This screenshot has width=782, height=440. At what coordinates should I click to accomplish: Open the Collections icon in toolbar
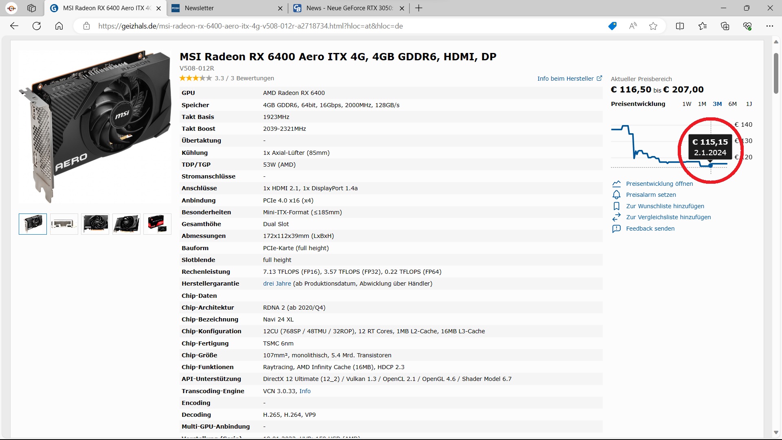pyautogui.click(x=725, y=26)
